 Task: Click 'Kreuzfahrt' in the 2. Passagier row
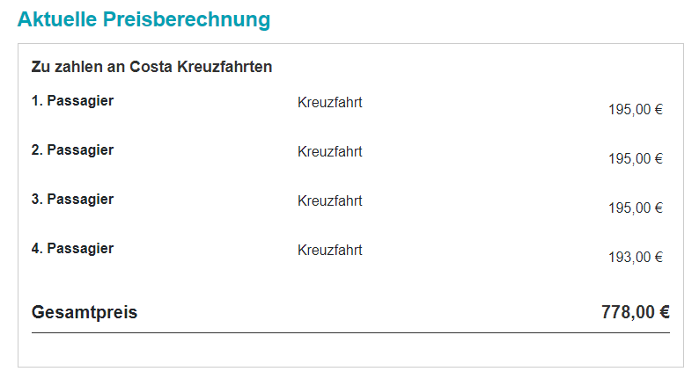point(330,152)
